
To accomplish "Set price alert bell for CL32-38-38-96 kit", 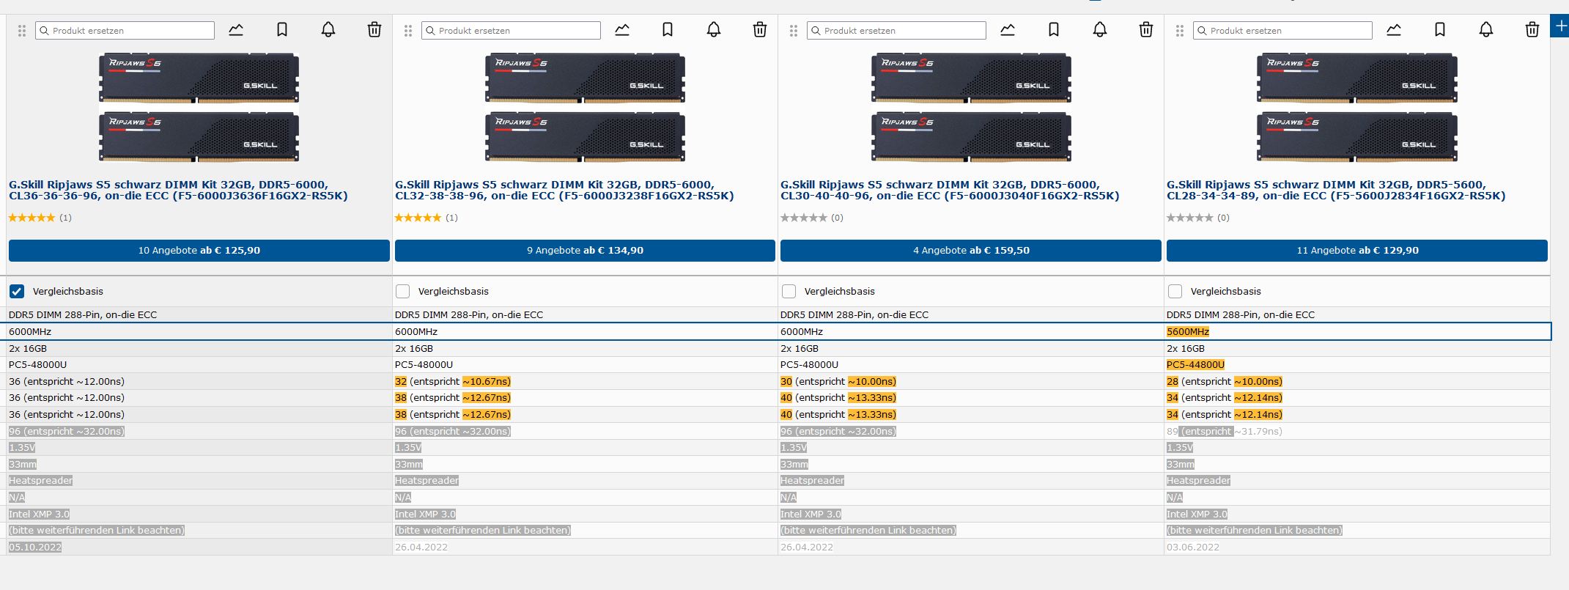I will pos(714,30).
